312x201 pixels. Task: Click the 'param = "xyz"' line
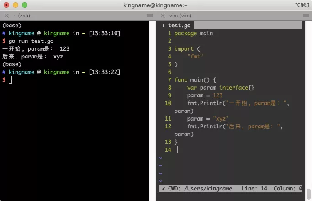tap(208, 119)
